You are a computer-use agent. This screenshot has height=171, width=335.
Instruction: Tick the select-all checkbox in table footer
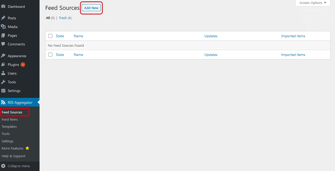pyautogui.click(x=50, y=55)
